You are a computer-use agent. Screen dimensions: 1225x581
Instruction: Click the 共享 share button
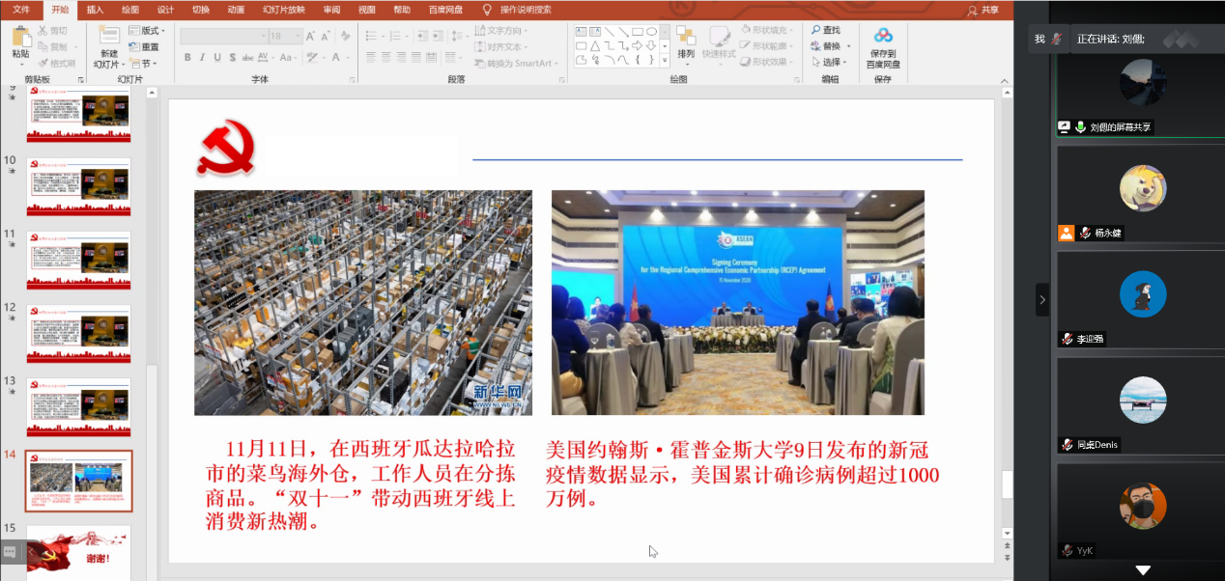(983, 10)
